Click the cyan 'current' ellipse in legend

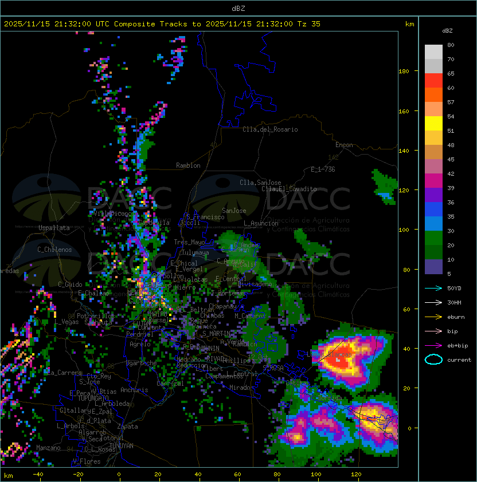coord(433,359)
